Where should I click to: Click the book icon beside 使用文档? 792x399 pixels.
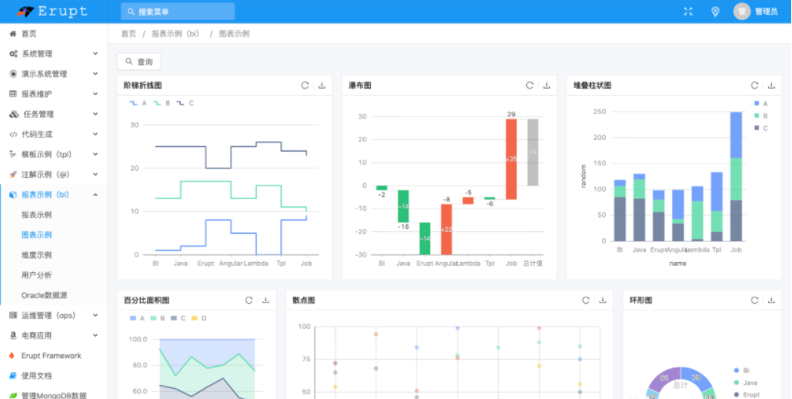(13, 376)
